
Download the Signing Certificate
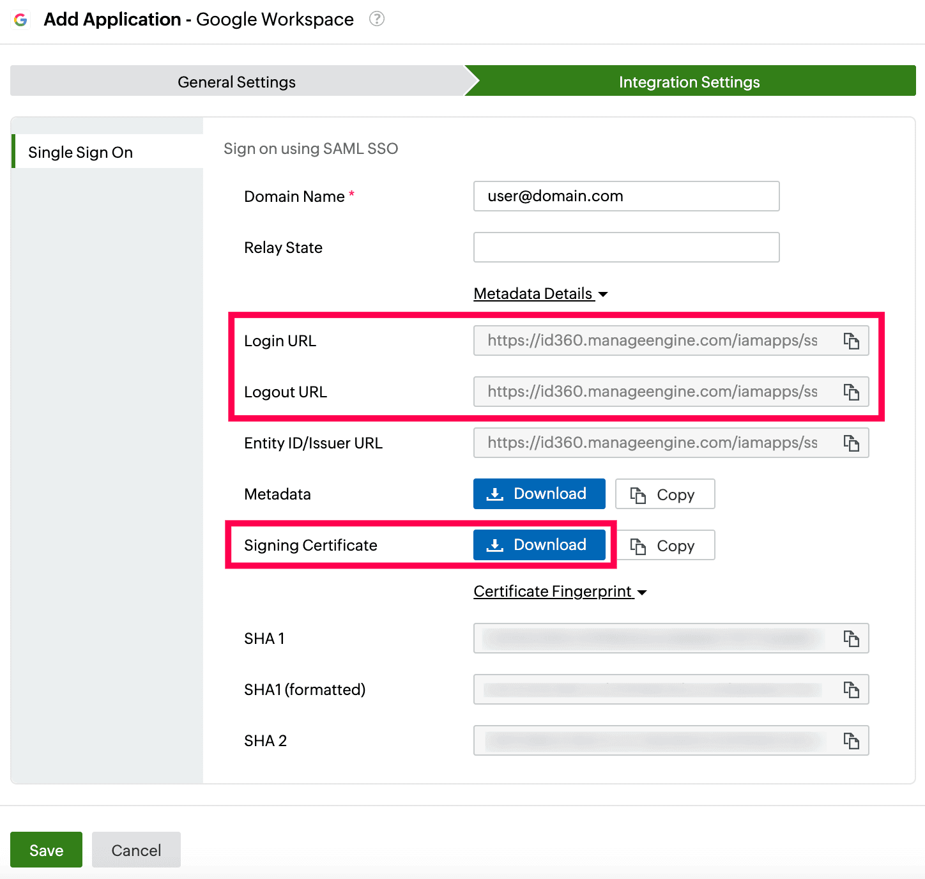click(x=539, y=545)
